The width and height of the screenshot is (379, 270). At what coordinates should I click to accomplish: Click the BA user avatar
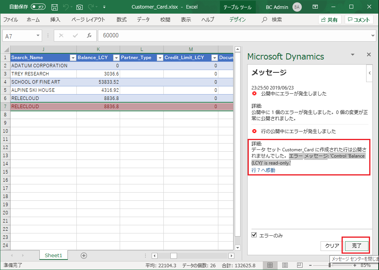297,7
